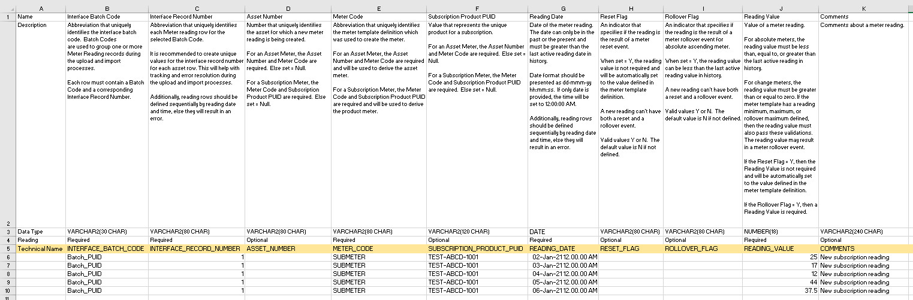This screenshot has height=300, width=913.
Task: Click the 'Comments' cell in row 1
Action: 863,17
